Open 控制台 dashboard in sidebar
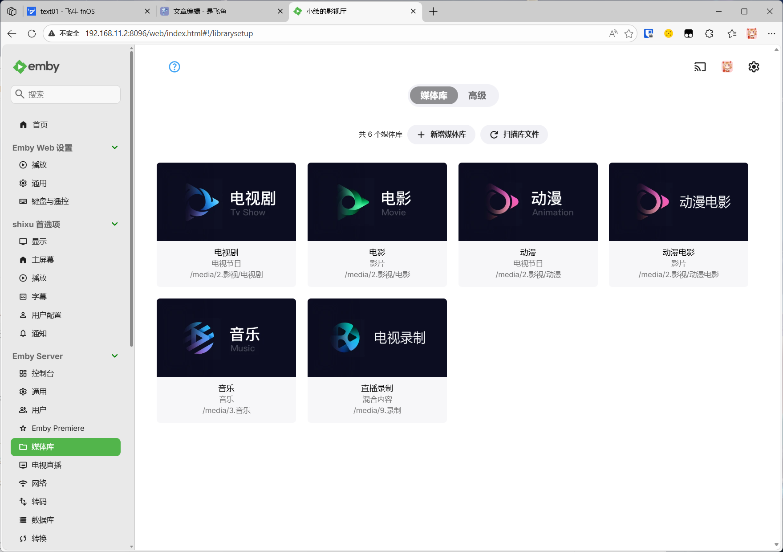Image resolution: width=783 pixels, height=552 pixels. pos(43,373)
